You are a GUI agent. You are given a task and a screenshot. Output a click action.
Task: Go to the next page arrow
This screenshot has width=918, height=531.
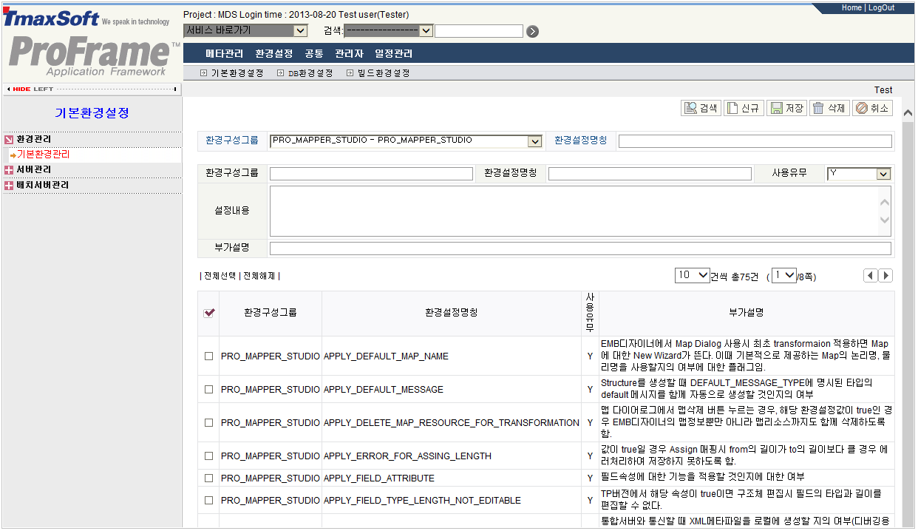click(885, 276)
